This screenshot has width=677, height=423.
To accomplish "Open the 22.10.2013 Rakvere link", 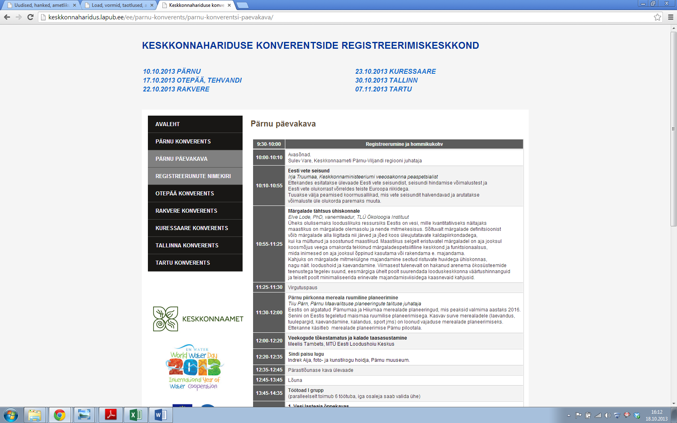I will coord(176,89).
